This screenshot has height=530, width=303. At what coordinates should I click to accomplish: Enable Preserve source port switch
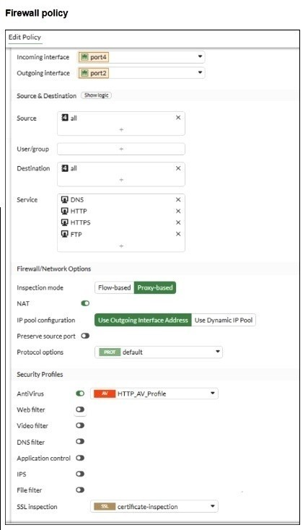tap(85, 336)
